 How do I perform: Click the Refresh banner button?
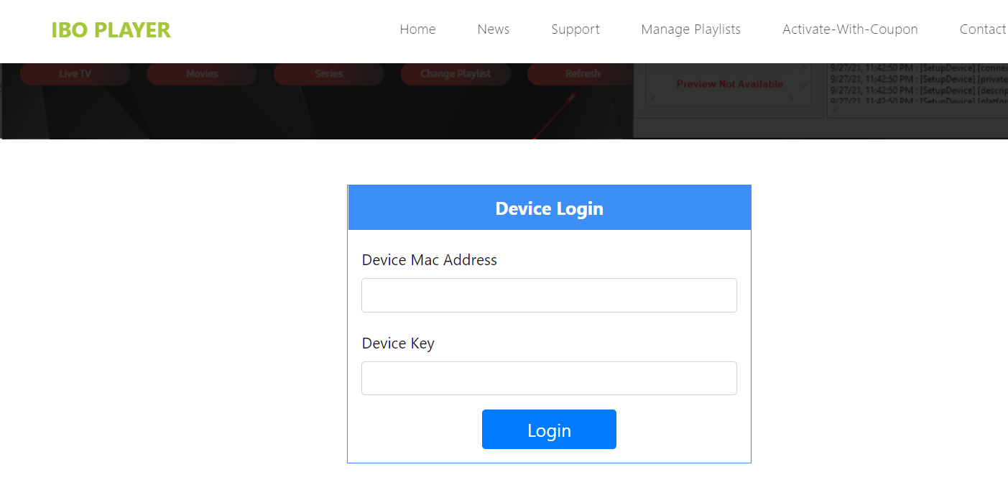pyautogui.click(x=582, y=74)
